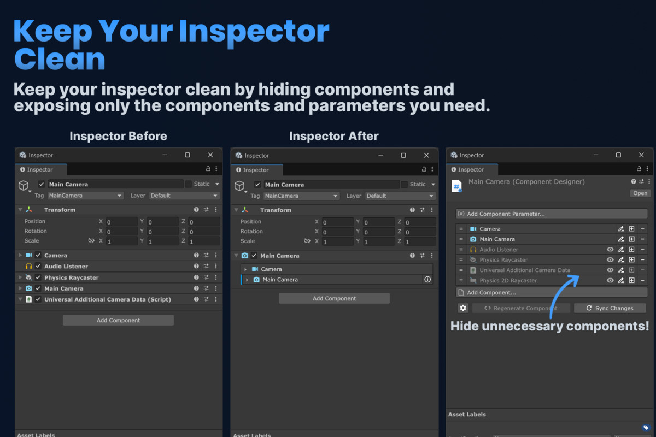Click the Rotation Y field in Inspector After
This screenshot has width=656, height=437.
tap(379, 232)
